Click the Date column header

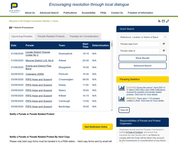(x=14, y=45)
